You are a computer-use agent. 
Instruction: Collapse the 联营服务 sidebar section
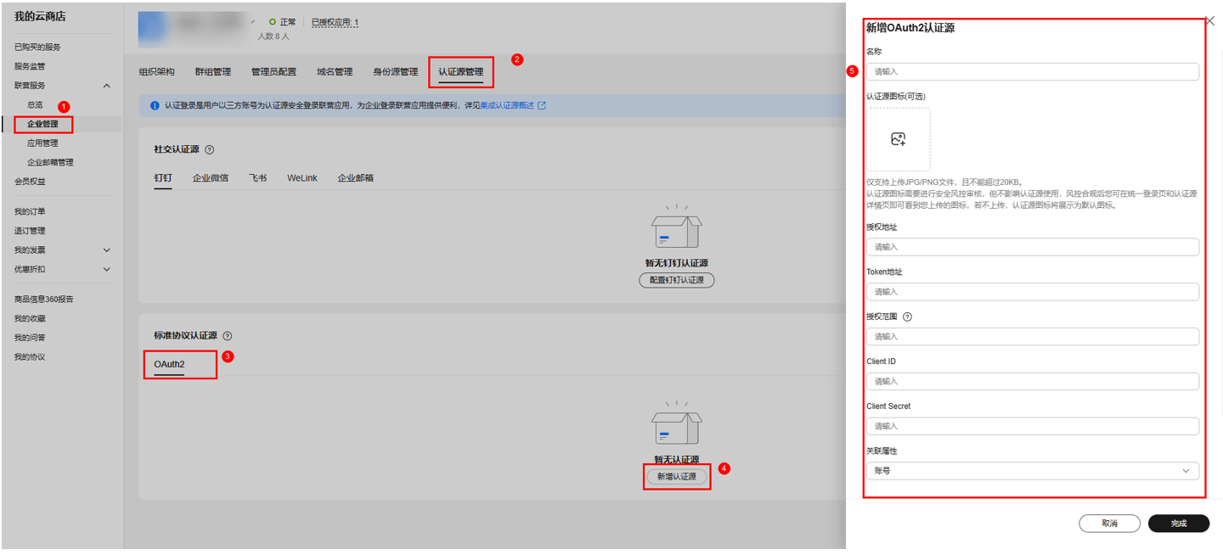[x=107, y=86]
